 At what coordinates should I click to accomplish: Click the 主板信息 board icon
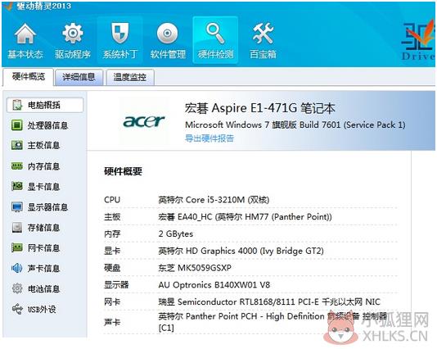coord(17,145)
